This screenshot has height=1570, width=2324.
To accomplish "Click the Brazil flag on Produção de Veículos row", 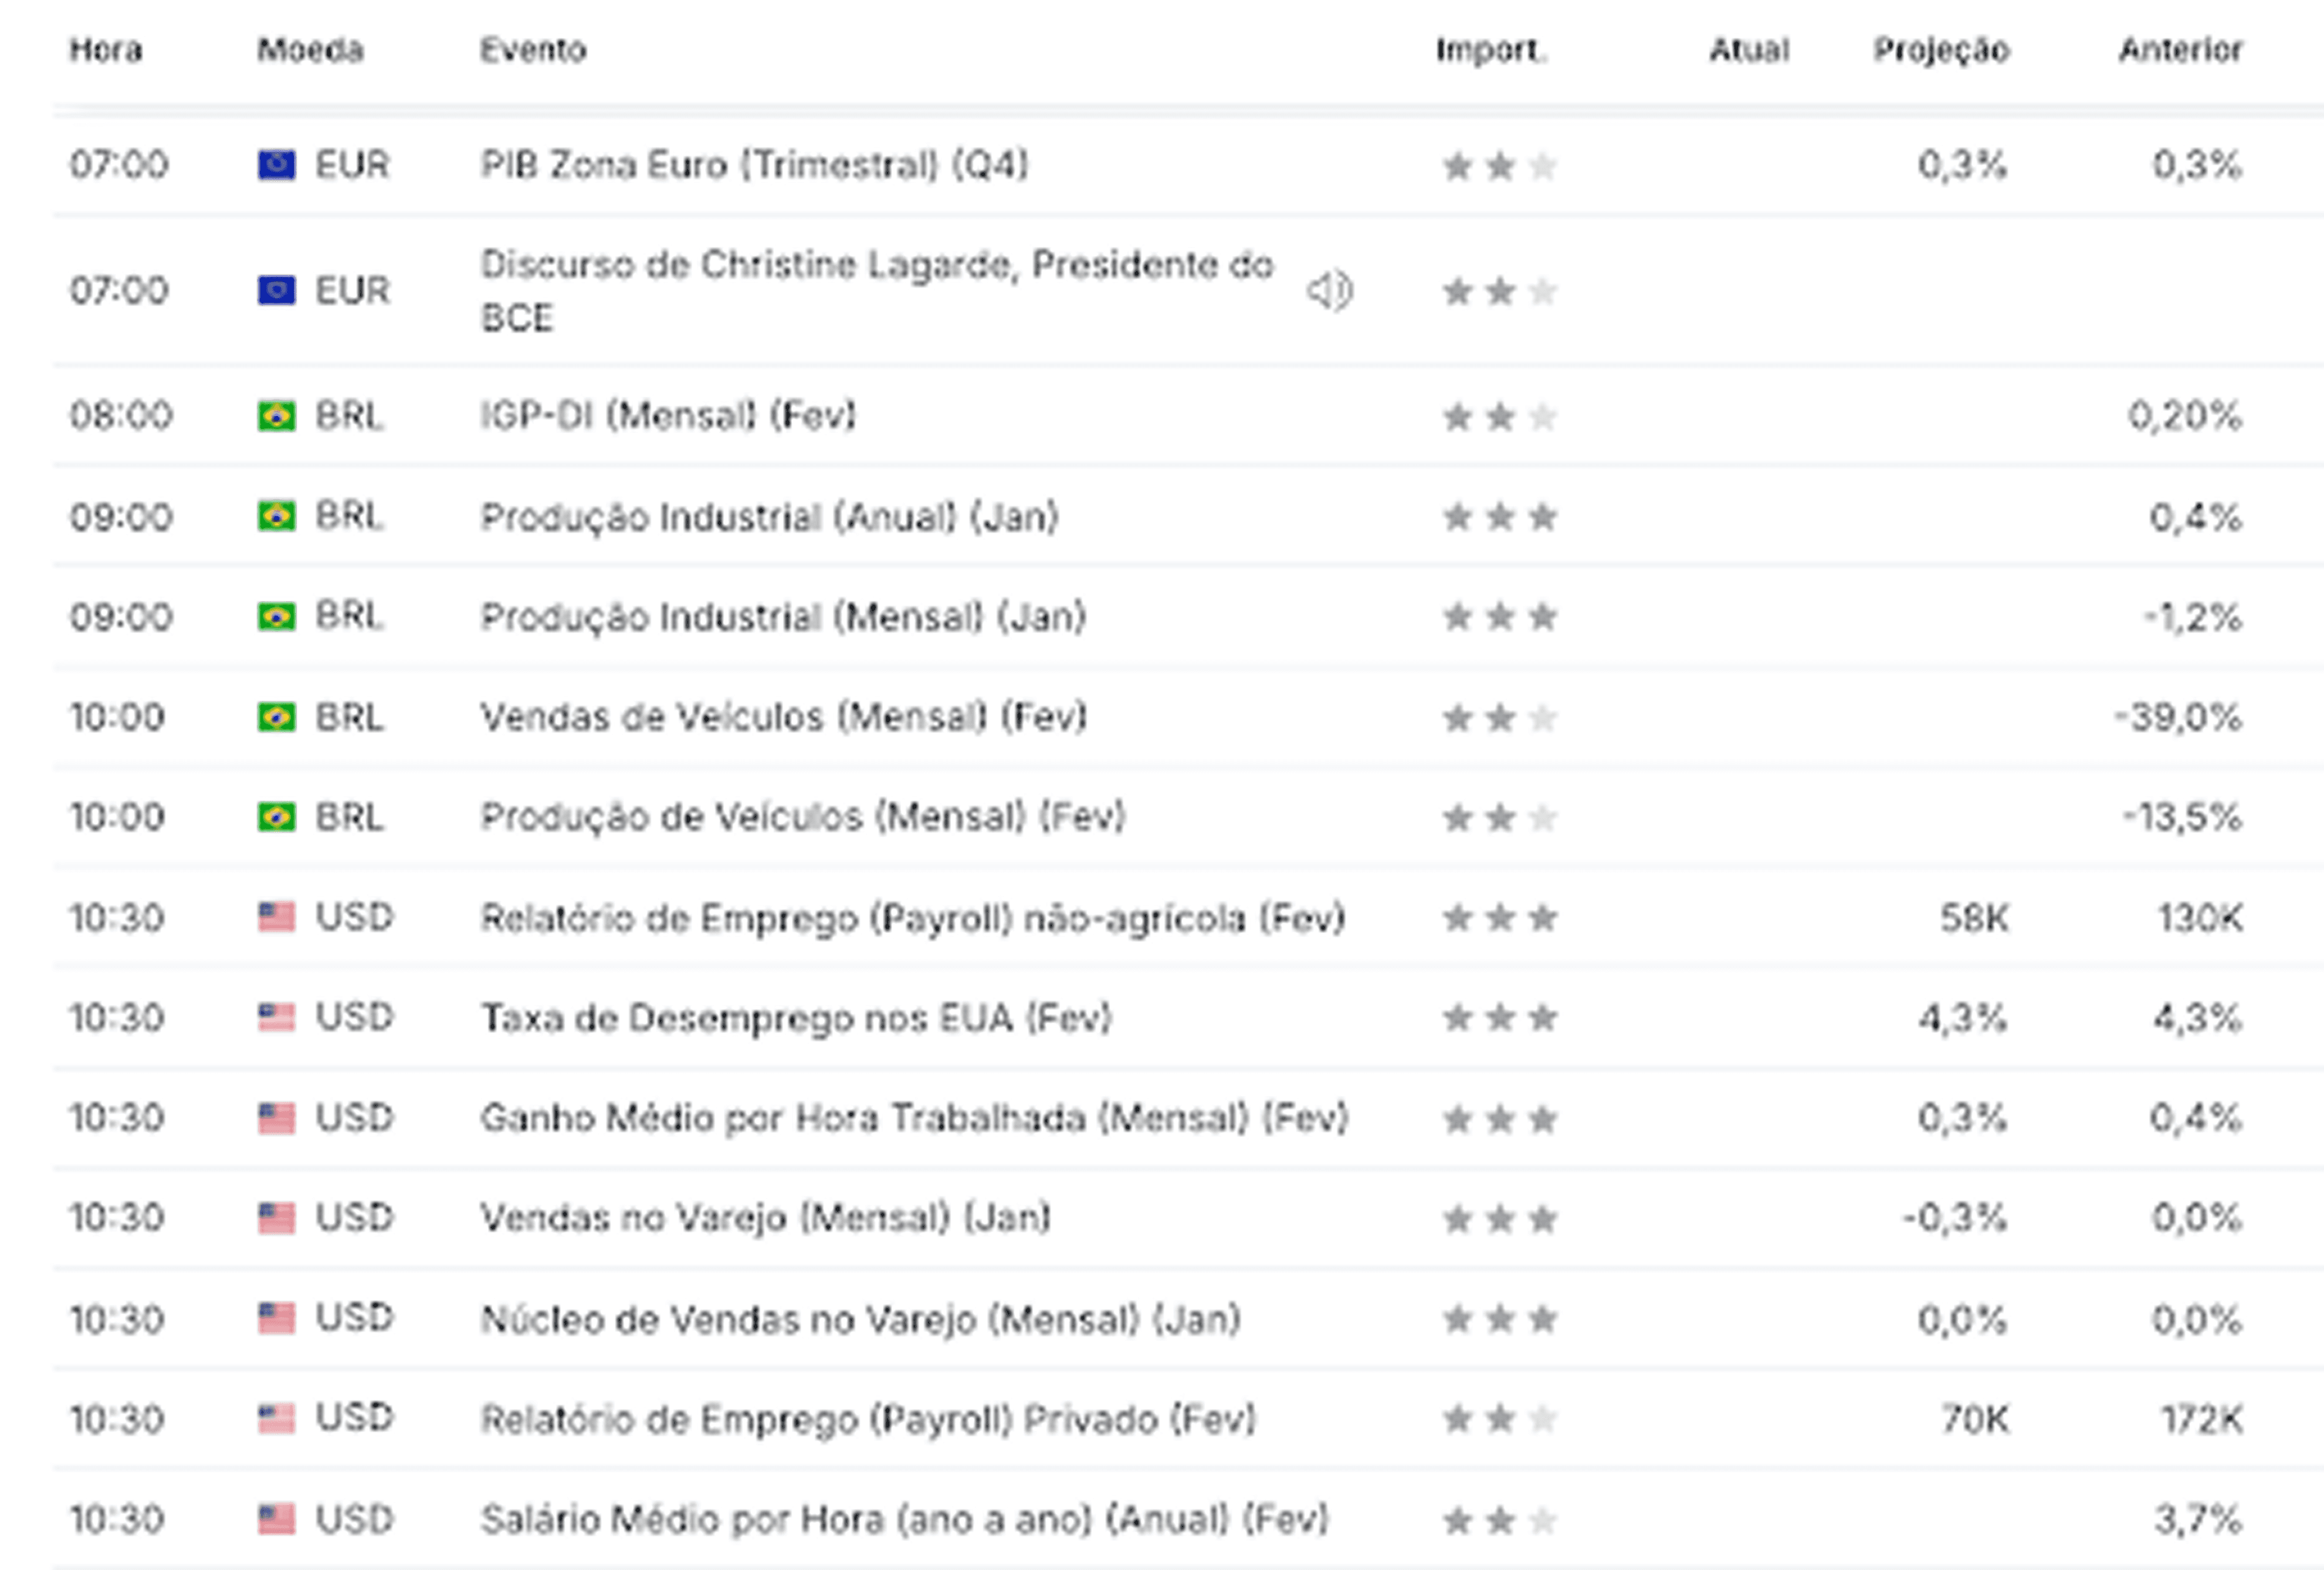I will click(x=276, y=818).
